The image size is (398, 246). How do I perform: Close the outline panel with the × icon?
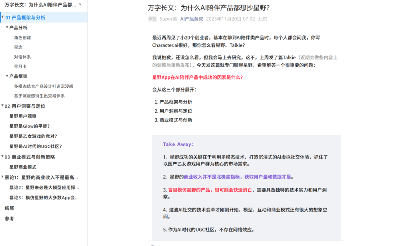pyautogui.click(x=81, y=5)
